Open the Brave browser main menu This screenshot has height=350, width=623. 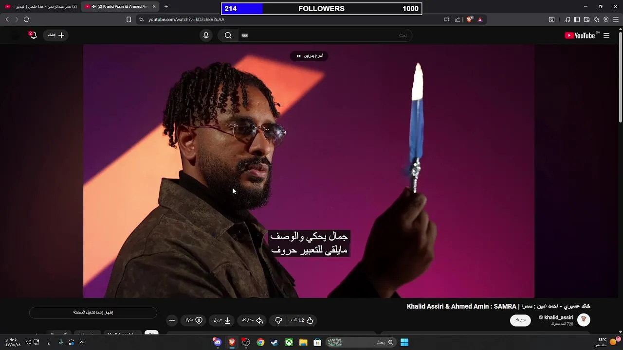[x=616, y=19]
